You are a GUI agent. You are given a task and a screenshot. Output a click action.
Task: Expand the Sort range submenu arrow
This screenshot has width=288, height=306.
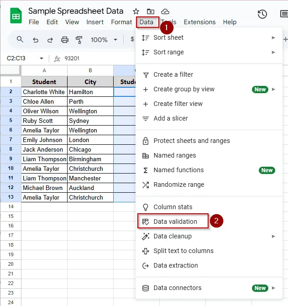pyautogui.click(x=273, y=53)
